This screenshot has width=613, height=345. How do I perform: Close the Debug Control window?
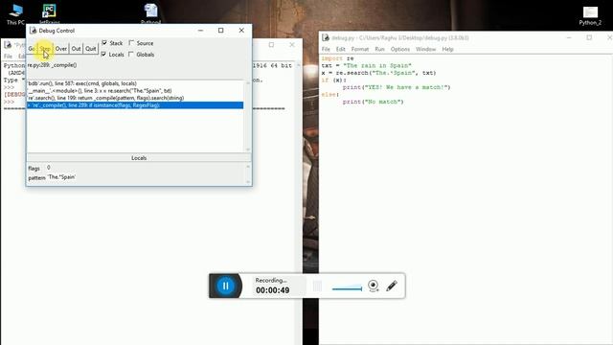(x=241, y=30)
